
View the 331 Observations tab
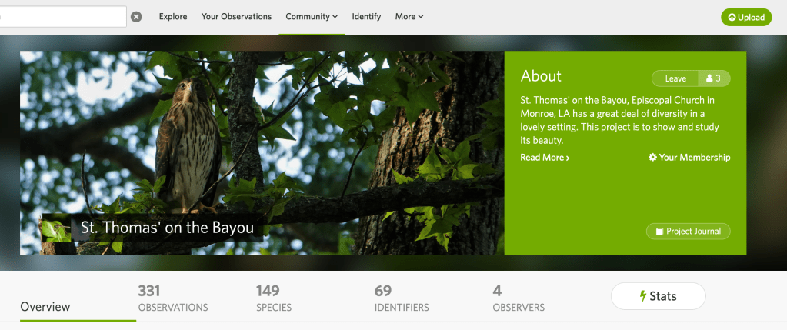click(173, 298)
